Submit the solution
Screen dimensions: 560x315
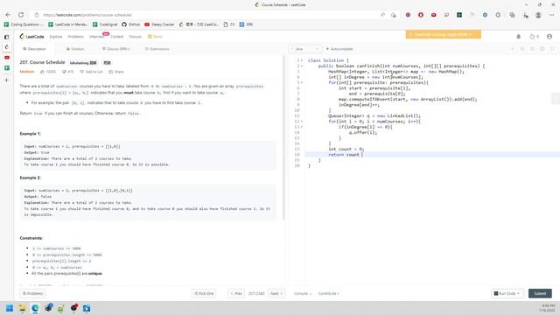click(540, 294)
